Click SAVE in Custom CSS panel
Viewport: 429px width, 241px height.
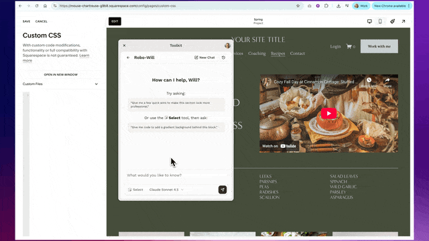pos(26,21)
